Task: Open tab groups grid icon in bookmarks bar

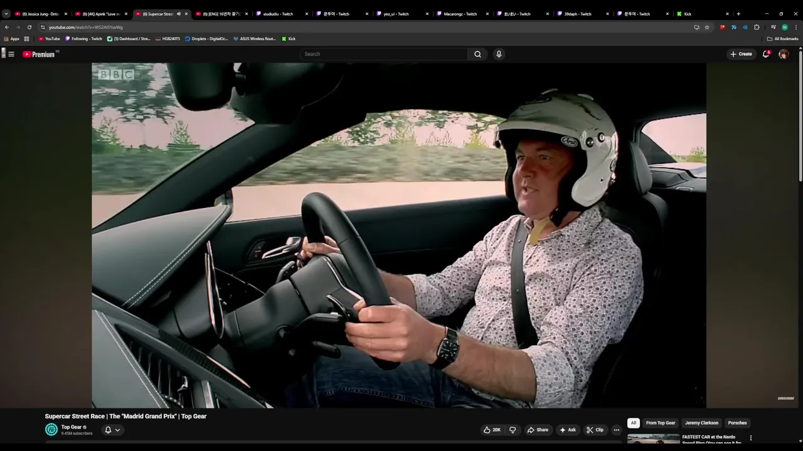Action: pos(26,39)
